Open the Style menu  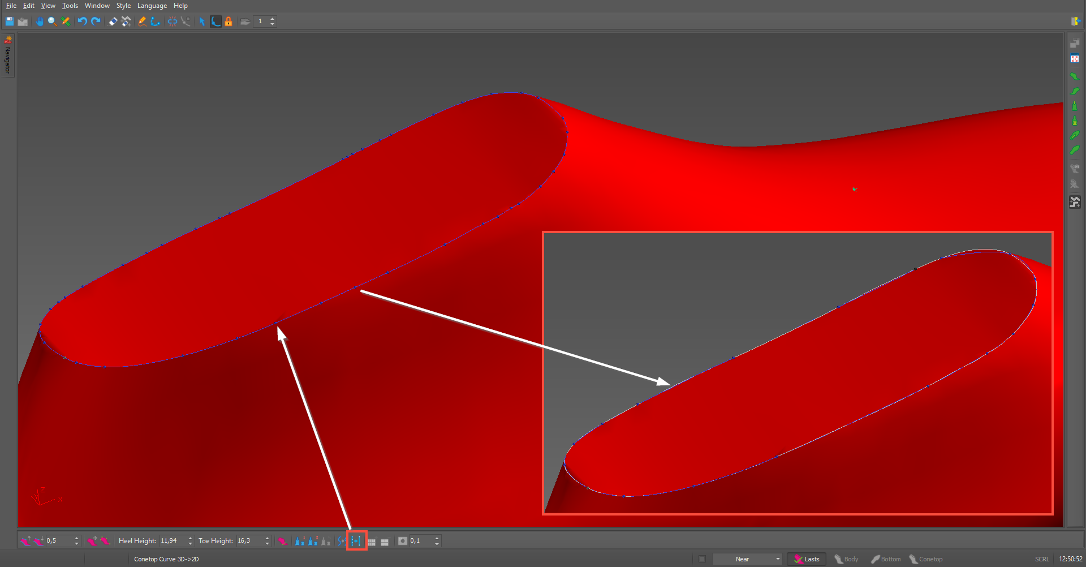[x=123, y=6]
